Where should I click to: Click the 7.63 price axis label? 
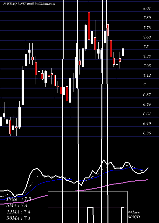click(147, 37)
